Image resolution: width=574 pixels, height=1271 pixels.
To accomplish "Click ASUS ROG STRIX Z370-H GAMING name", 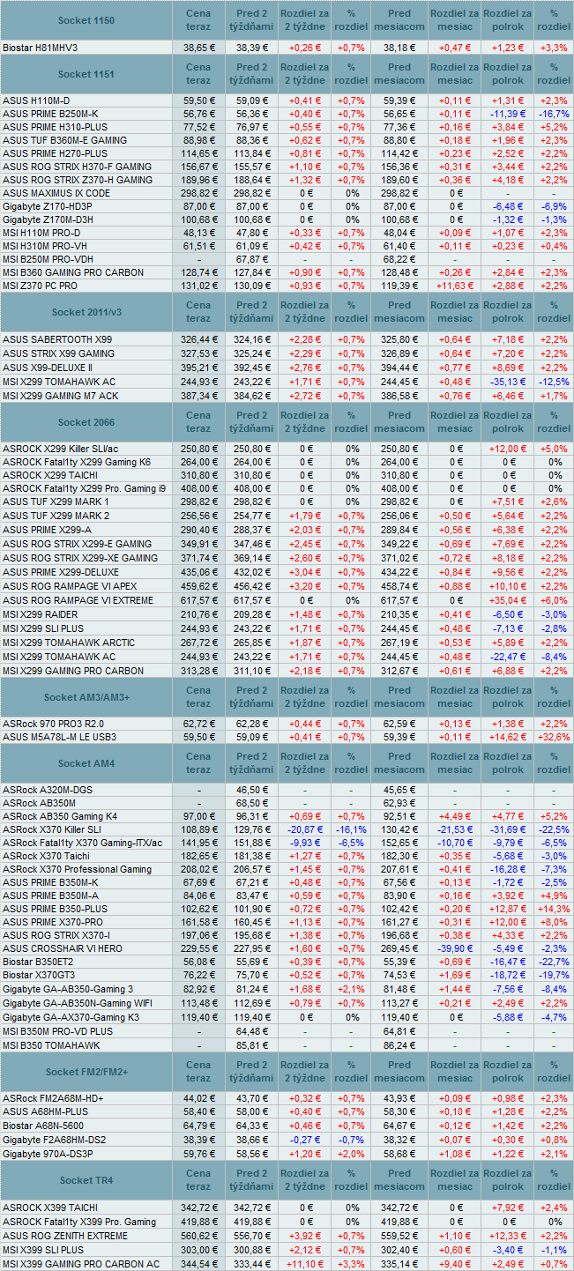I will point(78,180).
